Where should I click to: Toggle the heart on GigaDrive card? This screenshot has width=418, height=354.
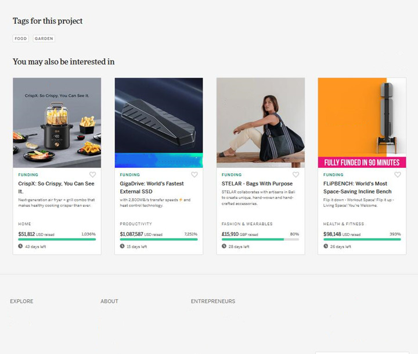pyautogui.click(x=194, y=174)
